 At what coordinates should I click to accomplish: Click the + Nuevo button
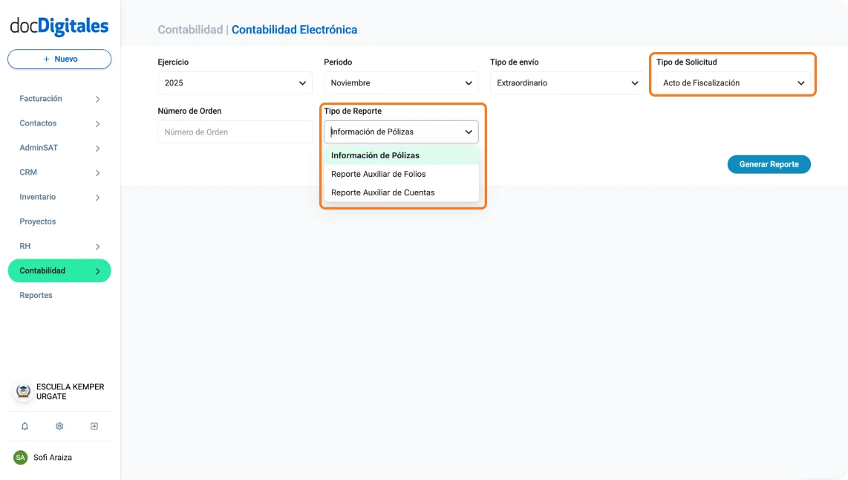pyautogui.click(x=59, y=59)
